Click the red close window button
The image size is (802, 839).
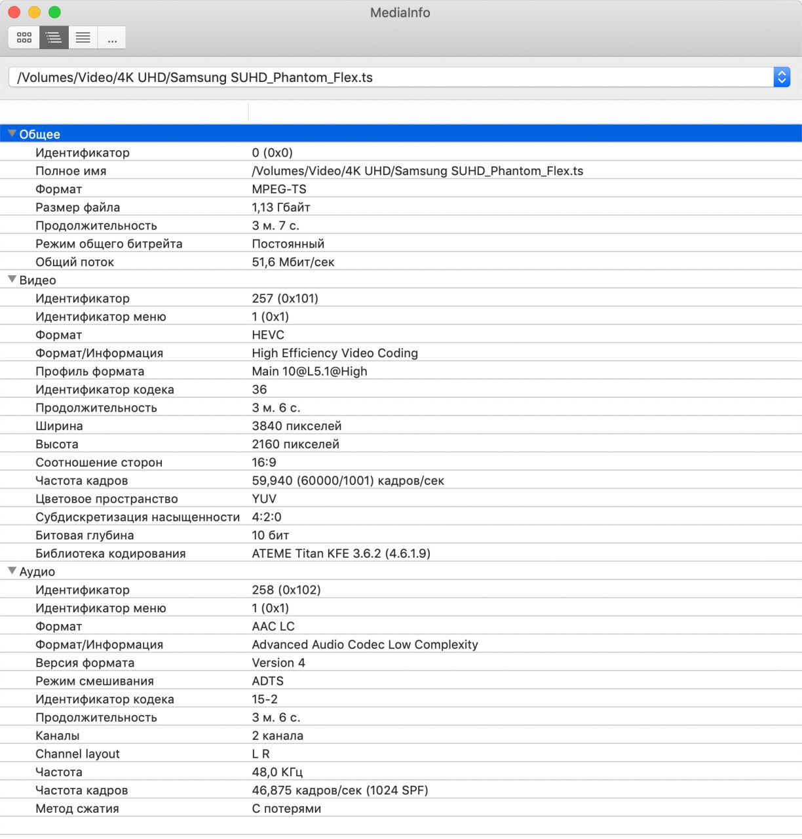pyautogui.click(x=14, y=12)
